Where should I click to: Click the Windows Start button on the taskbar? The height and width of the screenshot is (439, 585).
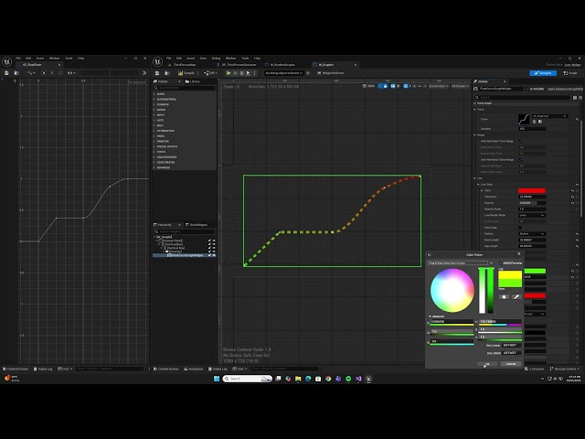coord(217,379)
